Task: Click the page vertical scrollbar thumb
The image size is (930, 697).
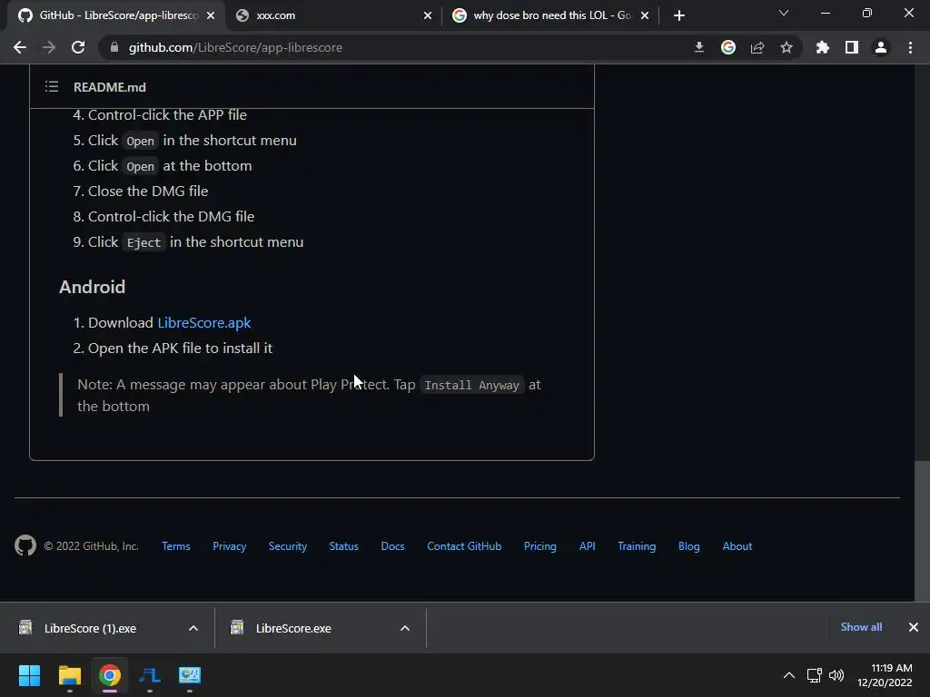Action: (922, 531)
